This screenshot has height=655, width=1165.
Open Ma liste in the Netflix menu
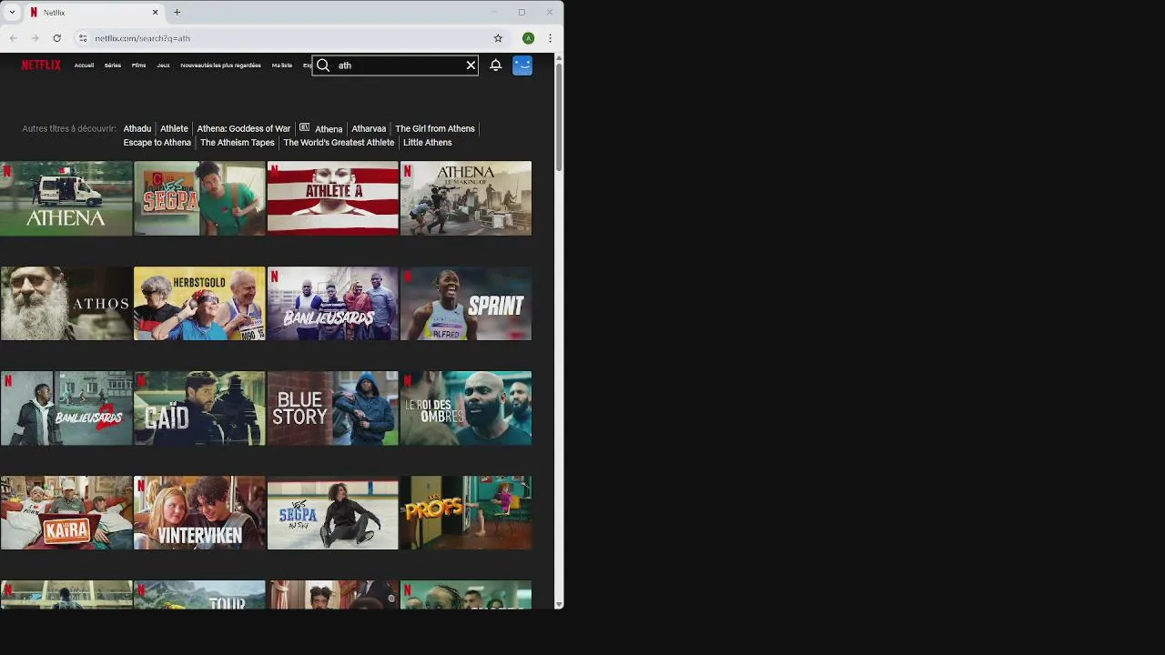pos(282,65)
